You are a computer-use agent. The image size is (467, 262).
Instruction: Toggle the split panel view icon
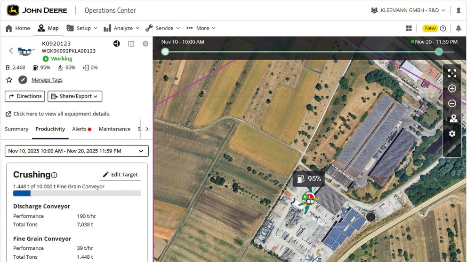point(131,44)
